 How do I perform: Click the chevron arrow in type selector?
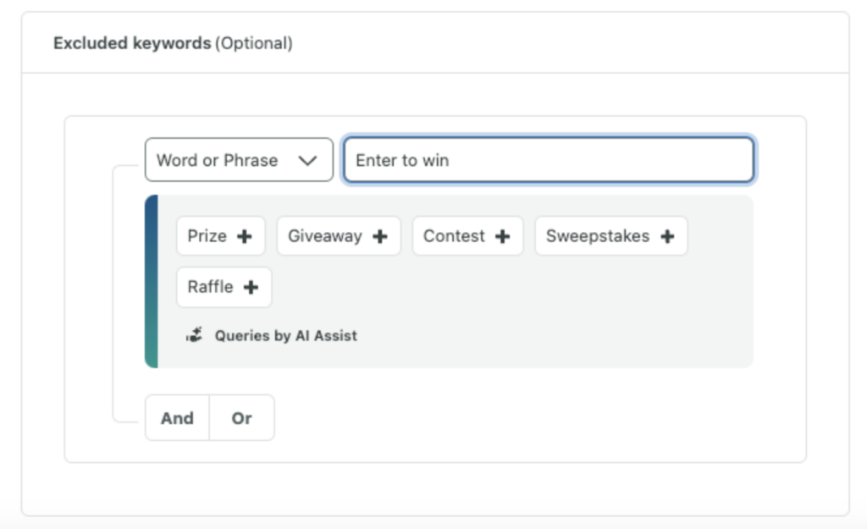tap(307, 160)
